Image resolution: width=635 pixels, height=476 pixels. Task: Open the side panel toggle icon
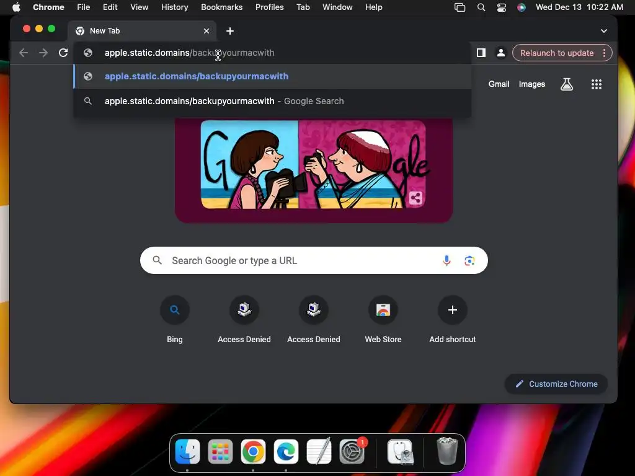coord(481,53)
